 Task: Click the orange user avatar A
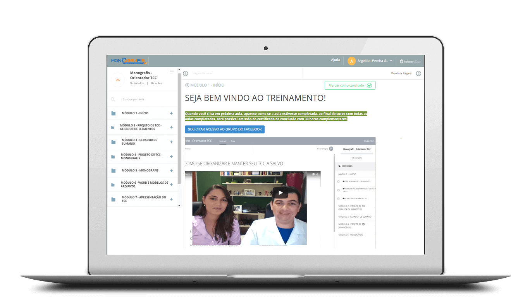(x=351, y=61)
